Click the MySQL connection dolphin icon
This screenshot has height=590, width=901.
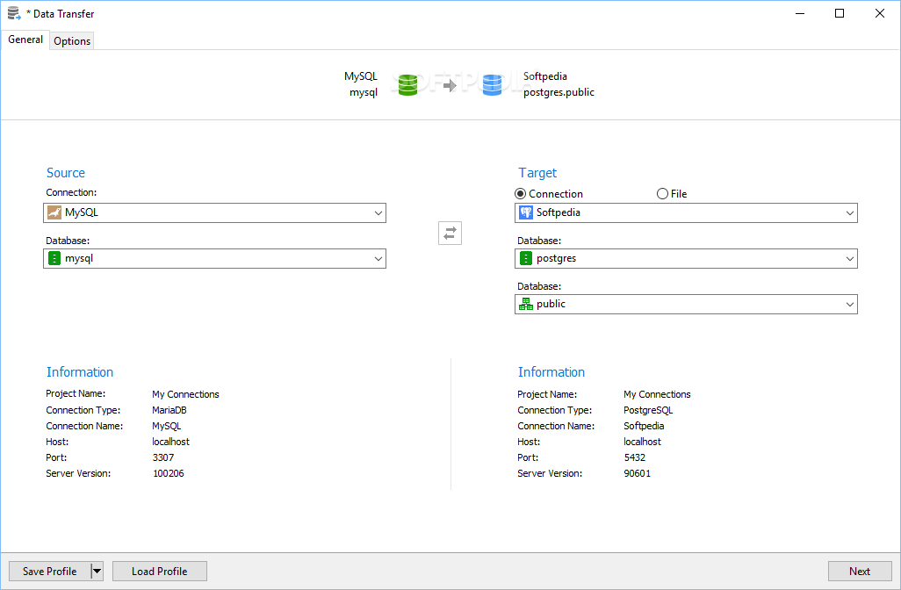pos(54,212)
